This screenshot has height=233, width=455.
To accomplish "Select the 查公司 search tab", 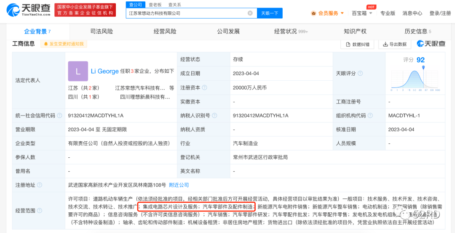I will coord(136,5).
